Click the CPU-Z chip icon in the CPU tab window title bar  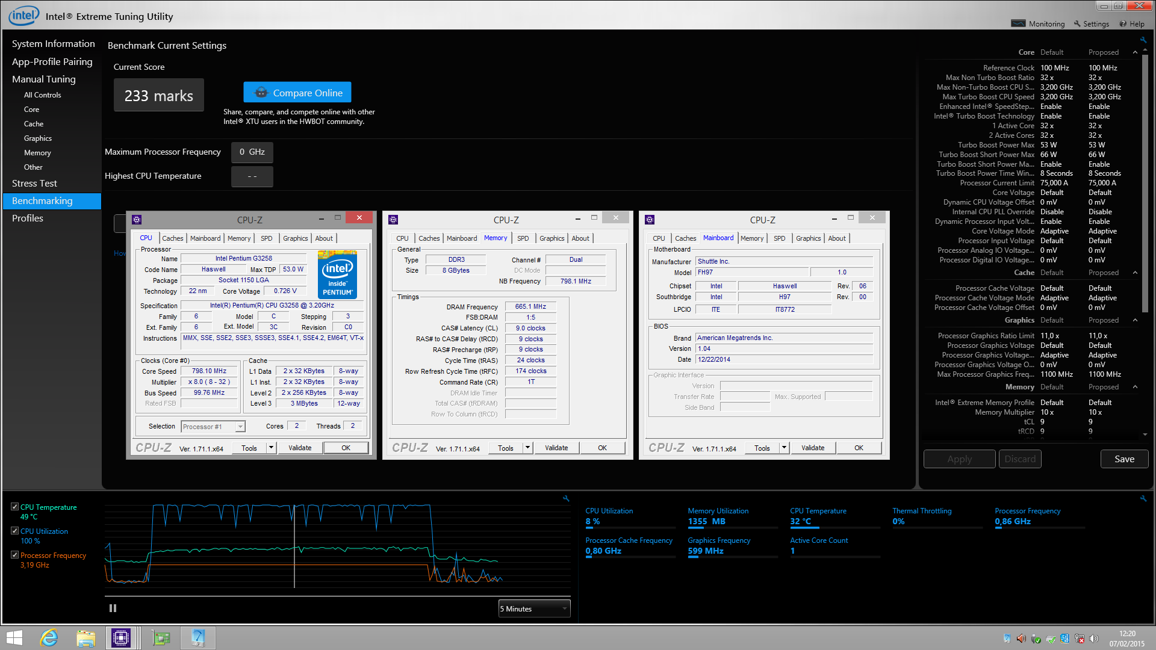(x=137, y=220)
